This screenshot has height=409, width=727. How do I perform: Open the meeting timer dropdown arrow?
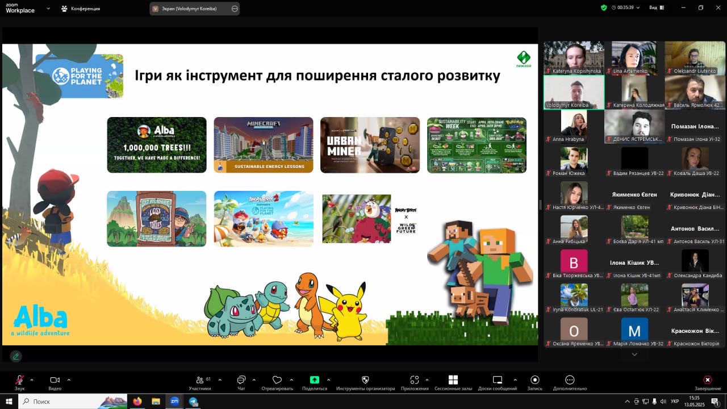click(x=638, y=8)
